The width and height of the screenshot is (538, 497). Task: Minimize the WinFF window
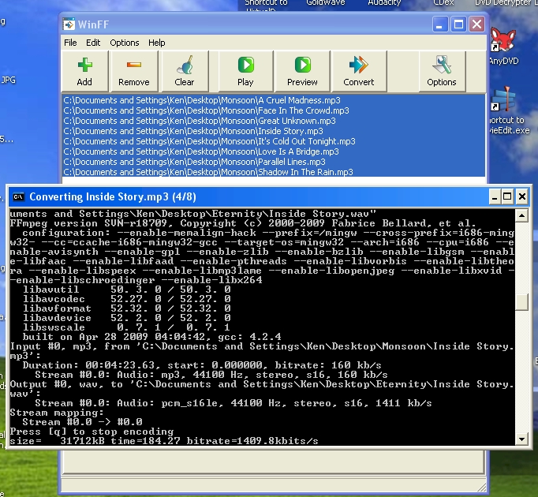pos(439,24)
